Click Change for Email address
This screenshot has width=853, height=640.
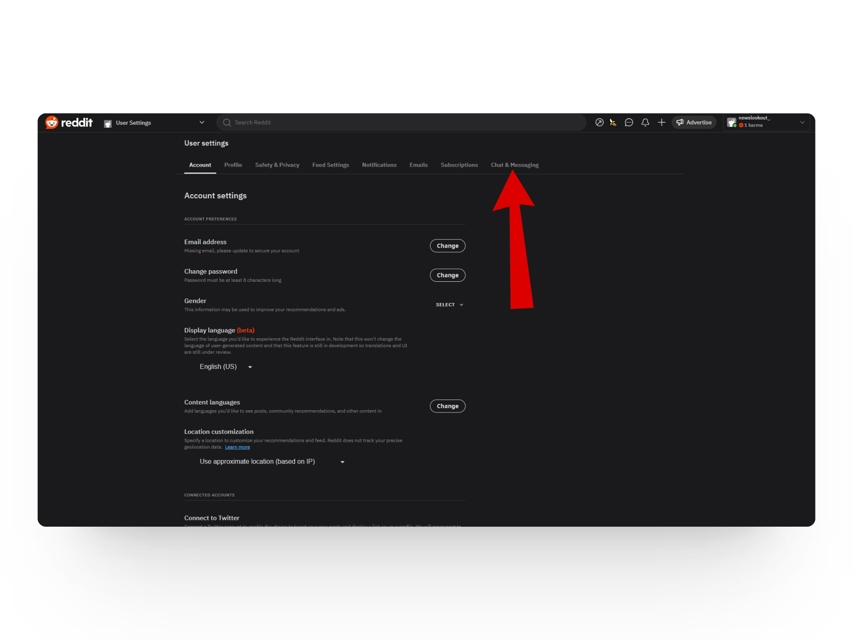[x=447, y=246]
